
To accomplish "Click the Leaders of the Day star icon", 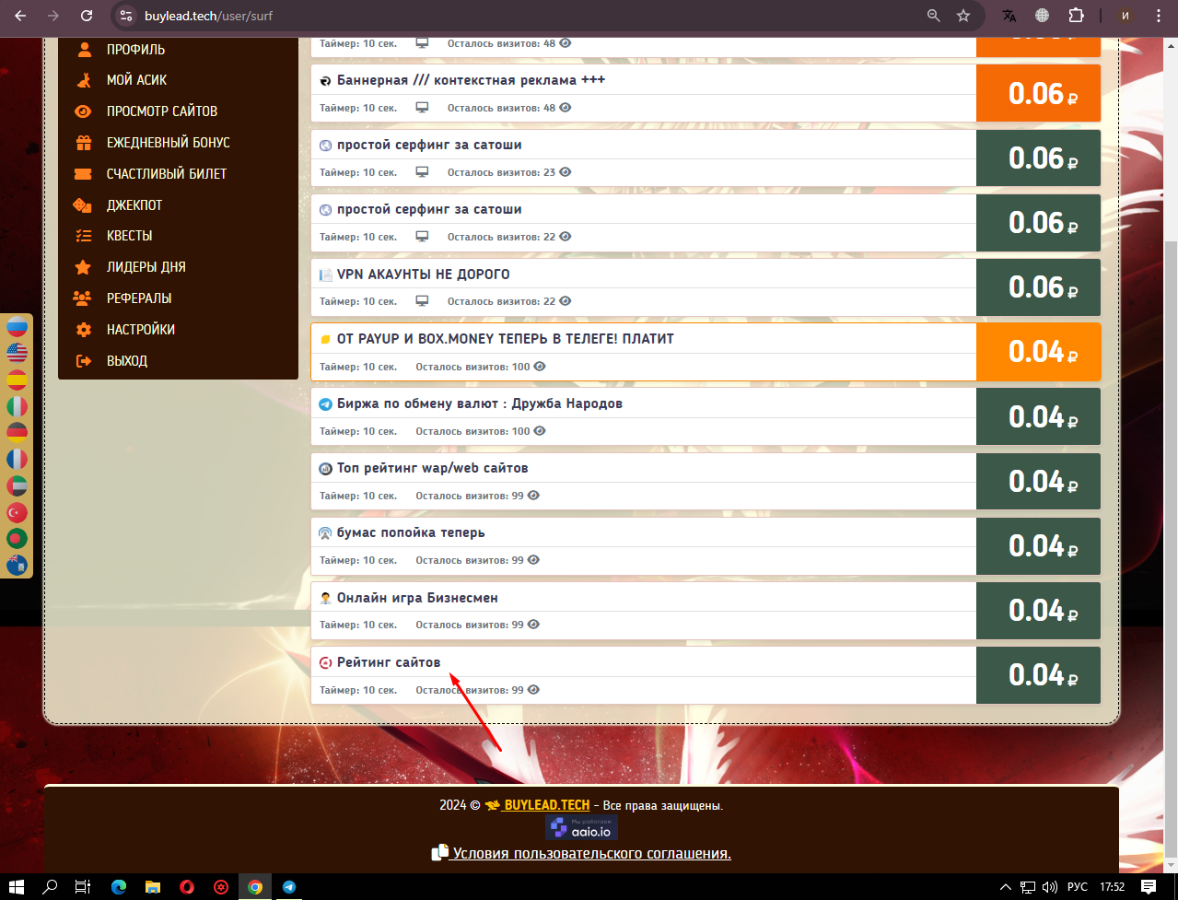I will click(x=83, y=267).
